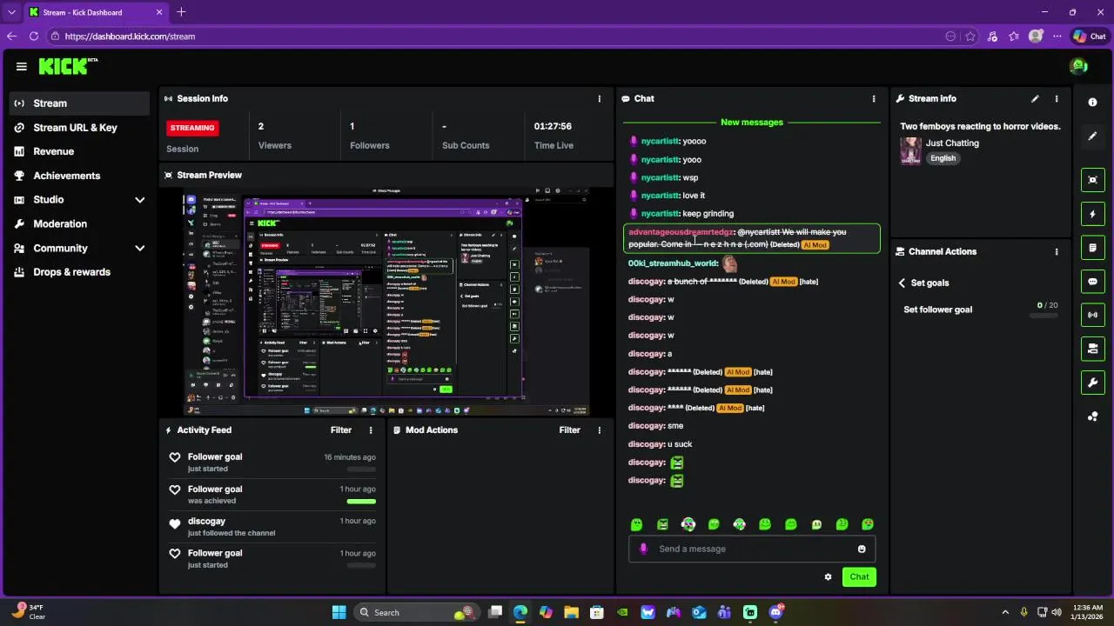Reload the page in browser toolbar
This screenshot has width=1114, height=626.
coord(34,37)
